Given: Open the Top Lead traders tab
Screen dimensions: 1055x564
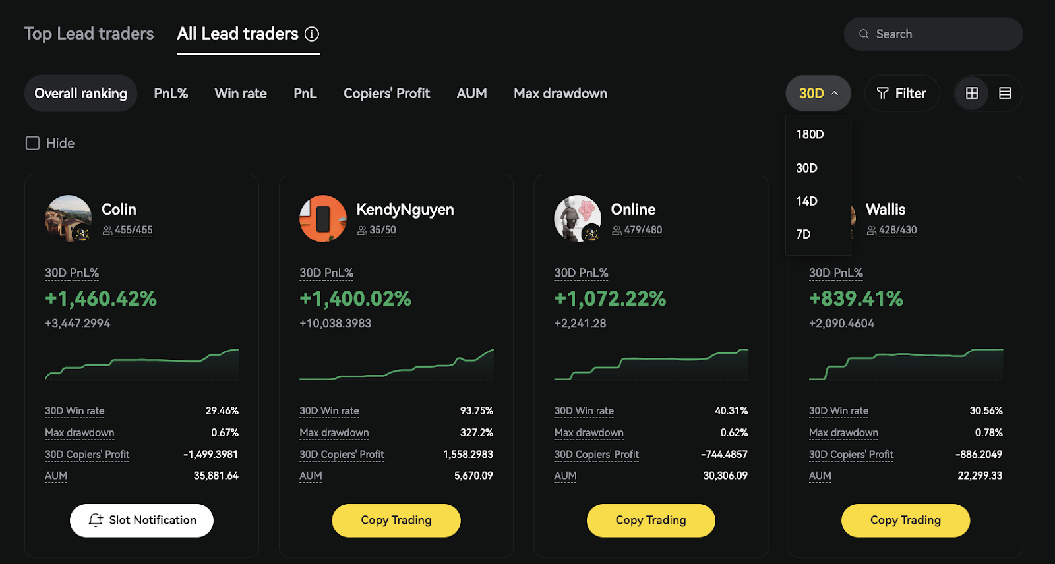Looking at the screenshot, I should pos(89,34).
